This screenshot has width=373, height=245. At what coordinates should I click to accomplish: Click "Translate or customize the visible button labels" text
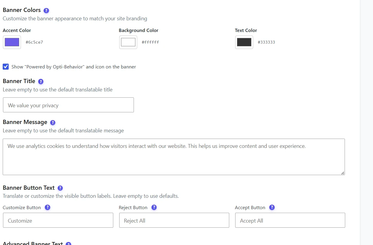(x=91, y=196)
